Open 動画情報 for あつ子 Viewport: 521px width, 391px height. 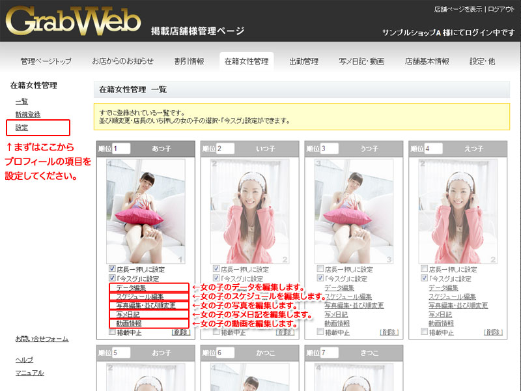pos(129,323)
